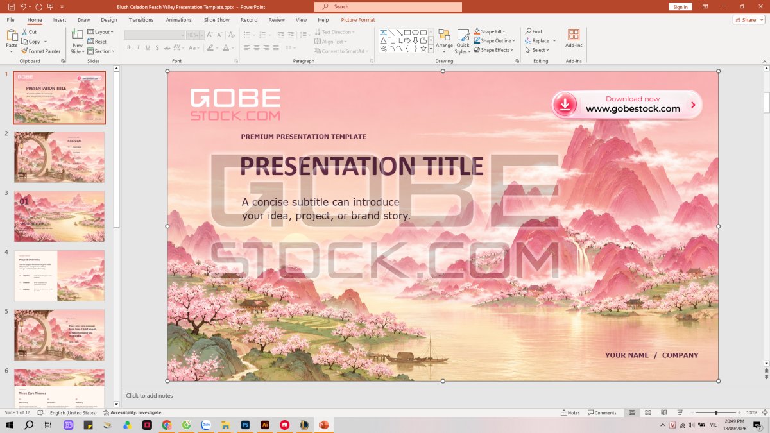Open Zalo from the taskbar

(206, 425)
